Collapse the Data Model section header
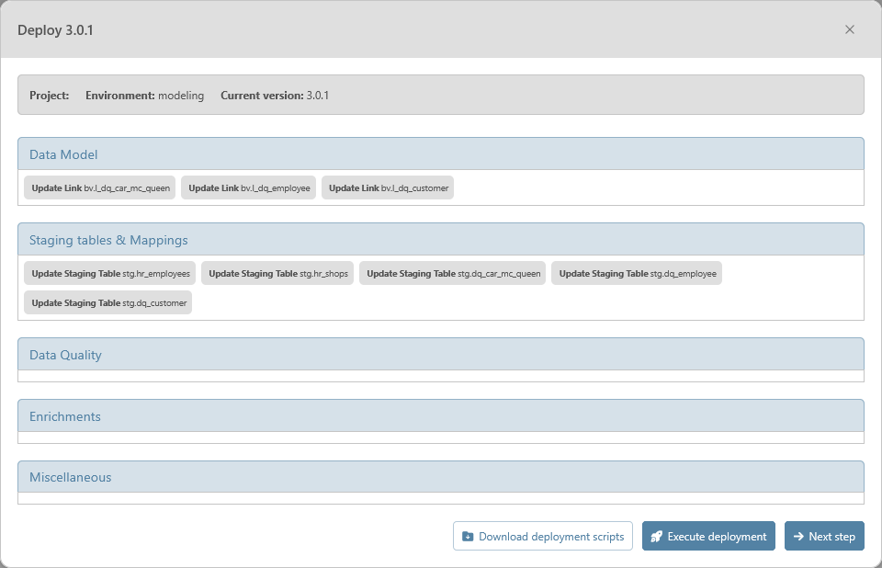 (x=440, y=154)
